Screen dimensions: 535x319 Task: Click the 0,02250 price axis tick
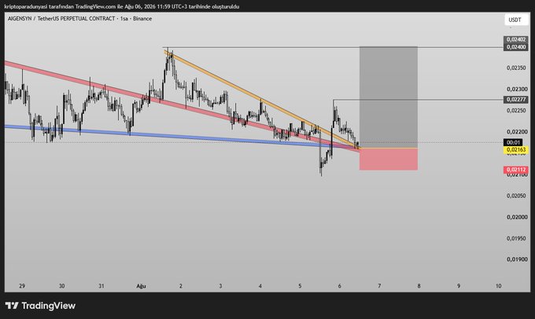click(517, 111)
